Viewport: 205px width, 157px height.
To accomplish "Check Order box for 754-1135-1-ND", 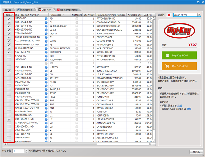I will (x=9, y=67).
